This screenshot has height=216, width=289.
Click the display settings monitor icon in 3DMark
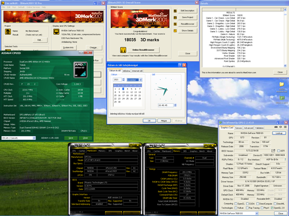point(56,32)
